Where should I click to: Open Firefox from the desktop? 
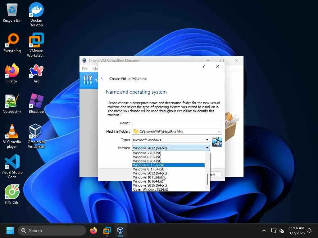pyautogui.click(x=12, y=73)
